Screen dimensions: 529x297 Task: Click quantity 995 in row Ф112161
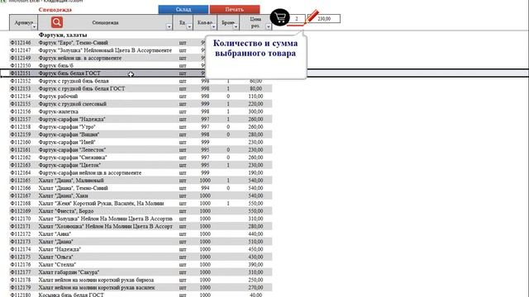205,150
